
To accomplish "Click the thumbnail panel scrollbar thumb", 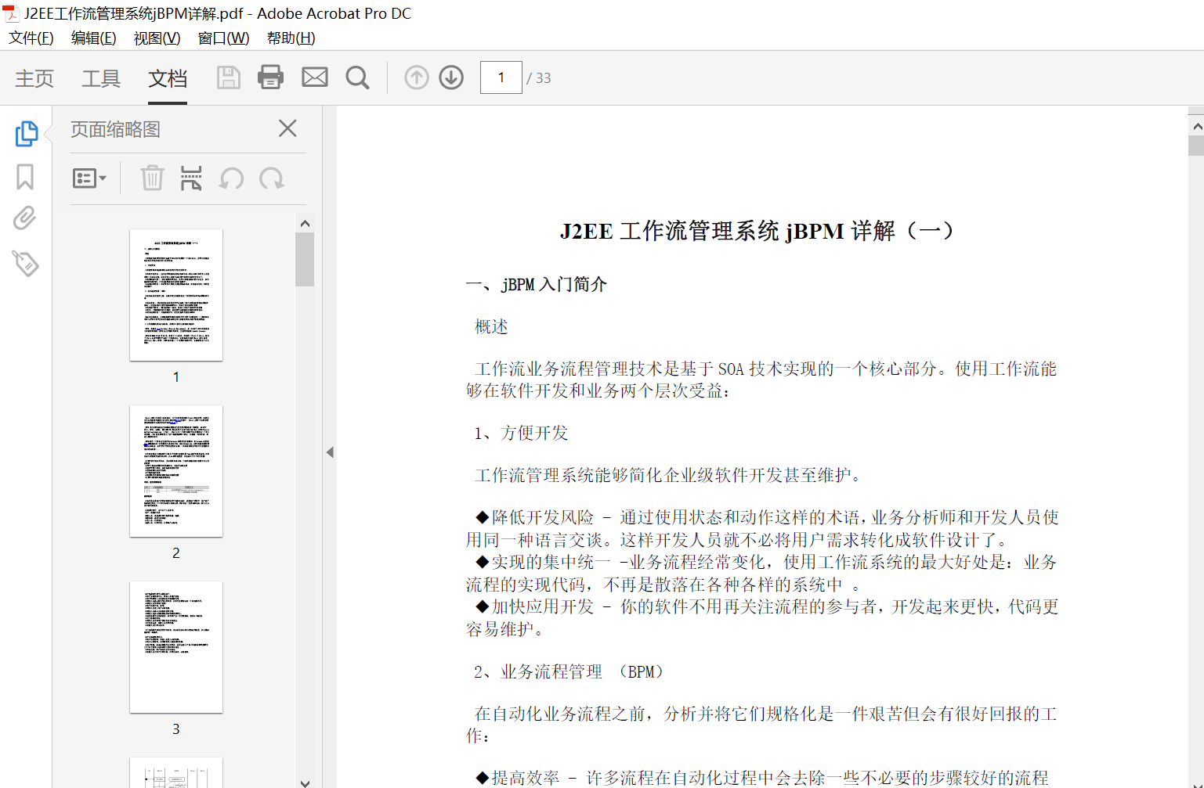I will pyautogui.click(x=305, y=260).
